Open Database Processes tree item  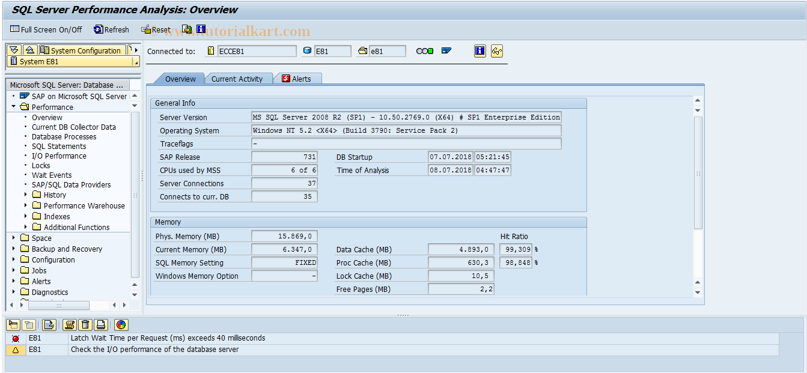click(x=64, y=136)
